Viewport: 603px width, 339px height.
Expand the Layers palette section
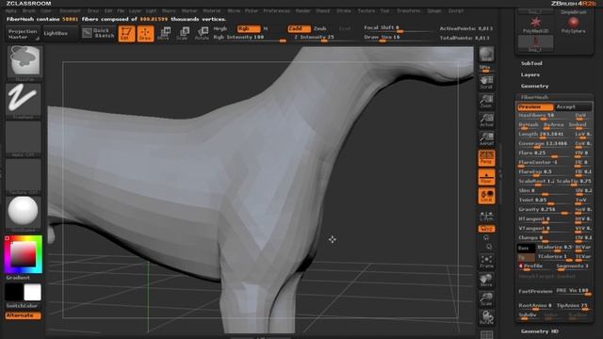point(530,75)
